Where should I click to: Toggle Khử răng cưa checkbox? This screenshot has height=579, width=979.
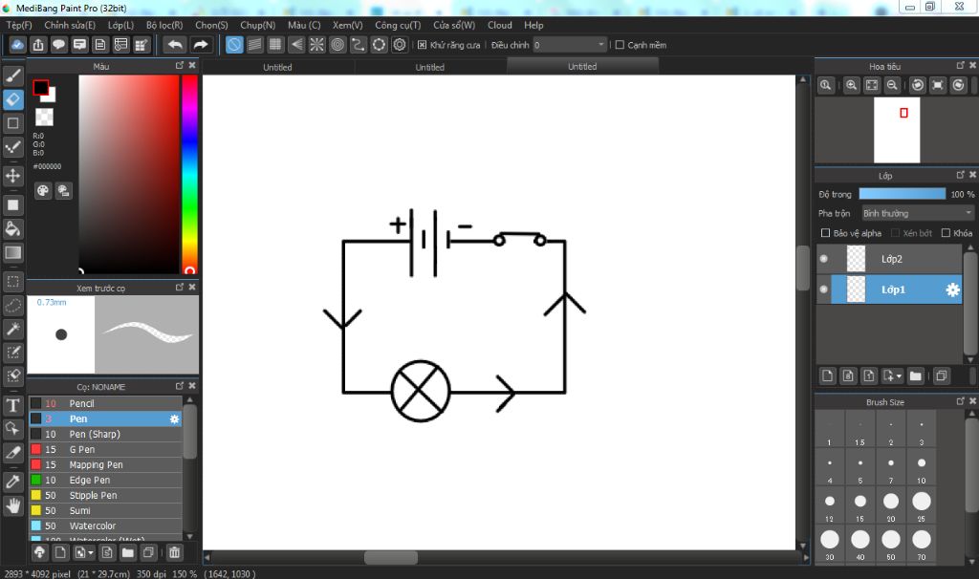click(x=422, y=45)
